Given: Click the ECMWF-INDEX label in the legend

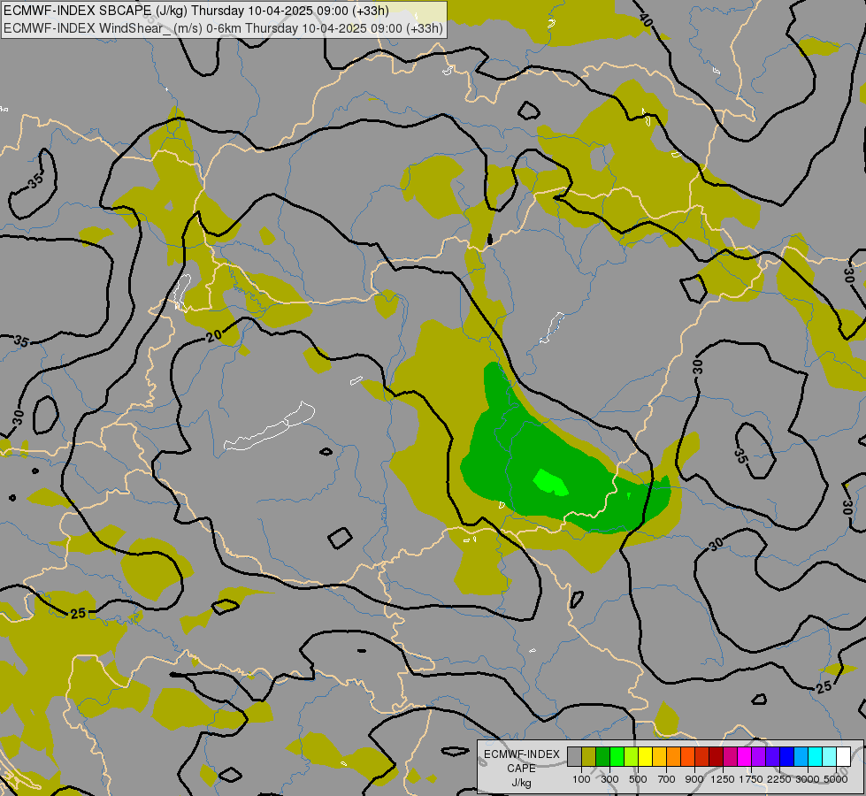Looking at the screenshot, I should point(521,754).
